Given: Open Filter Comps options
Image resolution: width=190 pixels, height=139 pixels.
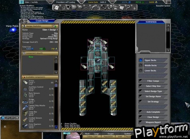Looking at the screenshot, I should [x=153, y=81].
